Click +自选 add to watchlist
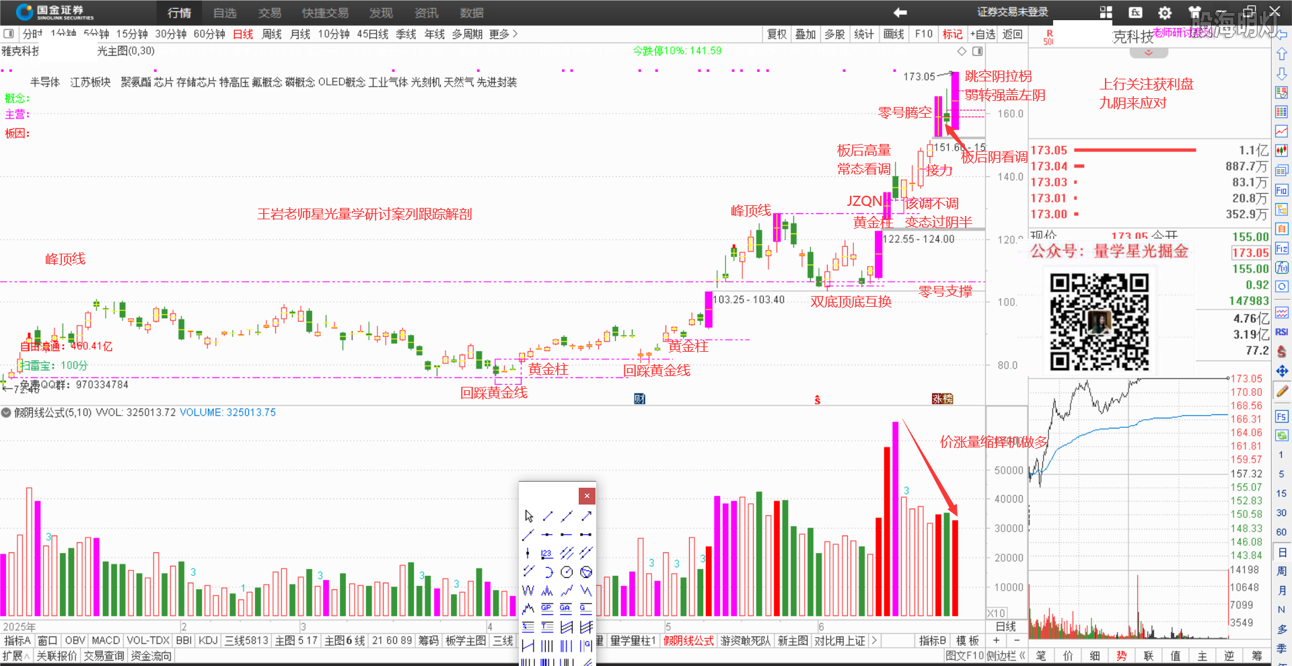 [x=982, y=34]
